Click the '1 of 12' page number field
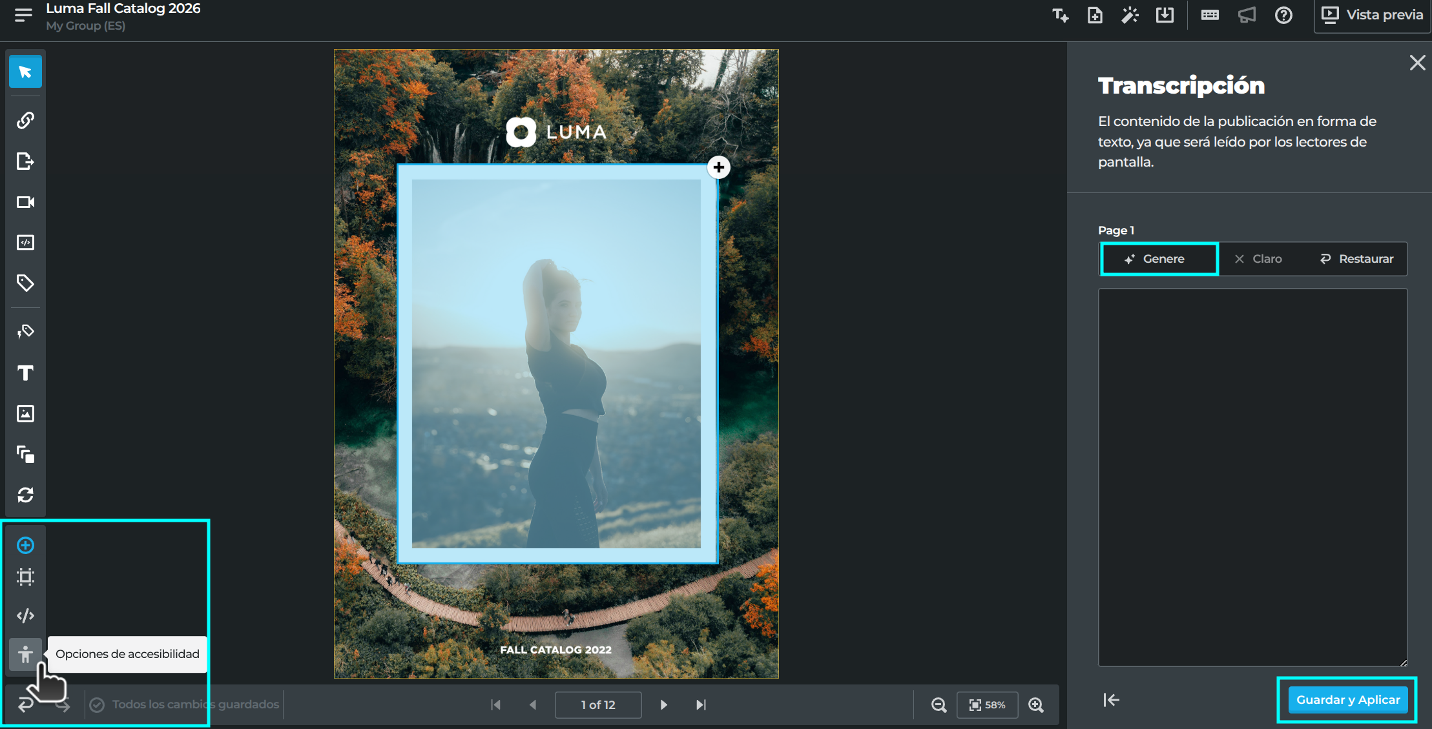Image resolution: width=1432 pixels, height=729 pixels. pos(598,704)
